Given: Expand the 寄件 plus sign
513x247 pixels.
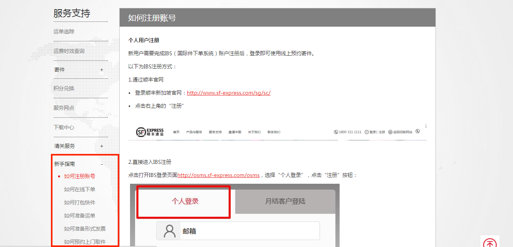Looking at the screenshot, I should (101, 70).
